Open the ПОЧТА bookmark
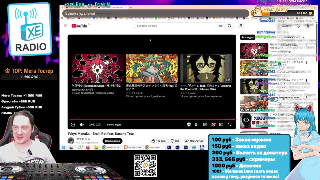The width and height of the screenshot is (320, 180). pos(217,18)
